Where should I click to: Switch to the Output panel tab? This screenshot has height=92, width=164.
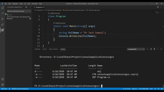(45, 49)
